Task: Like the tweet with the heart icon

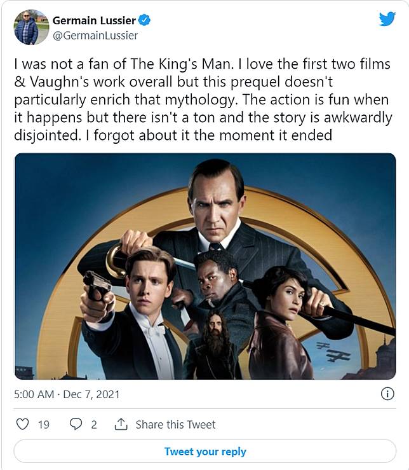Action: click(x=22, y=424)
